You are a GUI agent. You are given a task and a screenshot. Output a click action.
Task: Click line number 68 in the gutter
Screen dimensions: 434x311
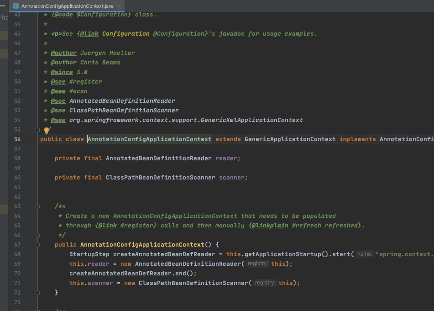click(17, 254)
